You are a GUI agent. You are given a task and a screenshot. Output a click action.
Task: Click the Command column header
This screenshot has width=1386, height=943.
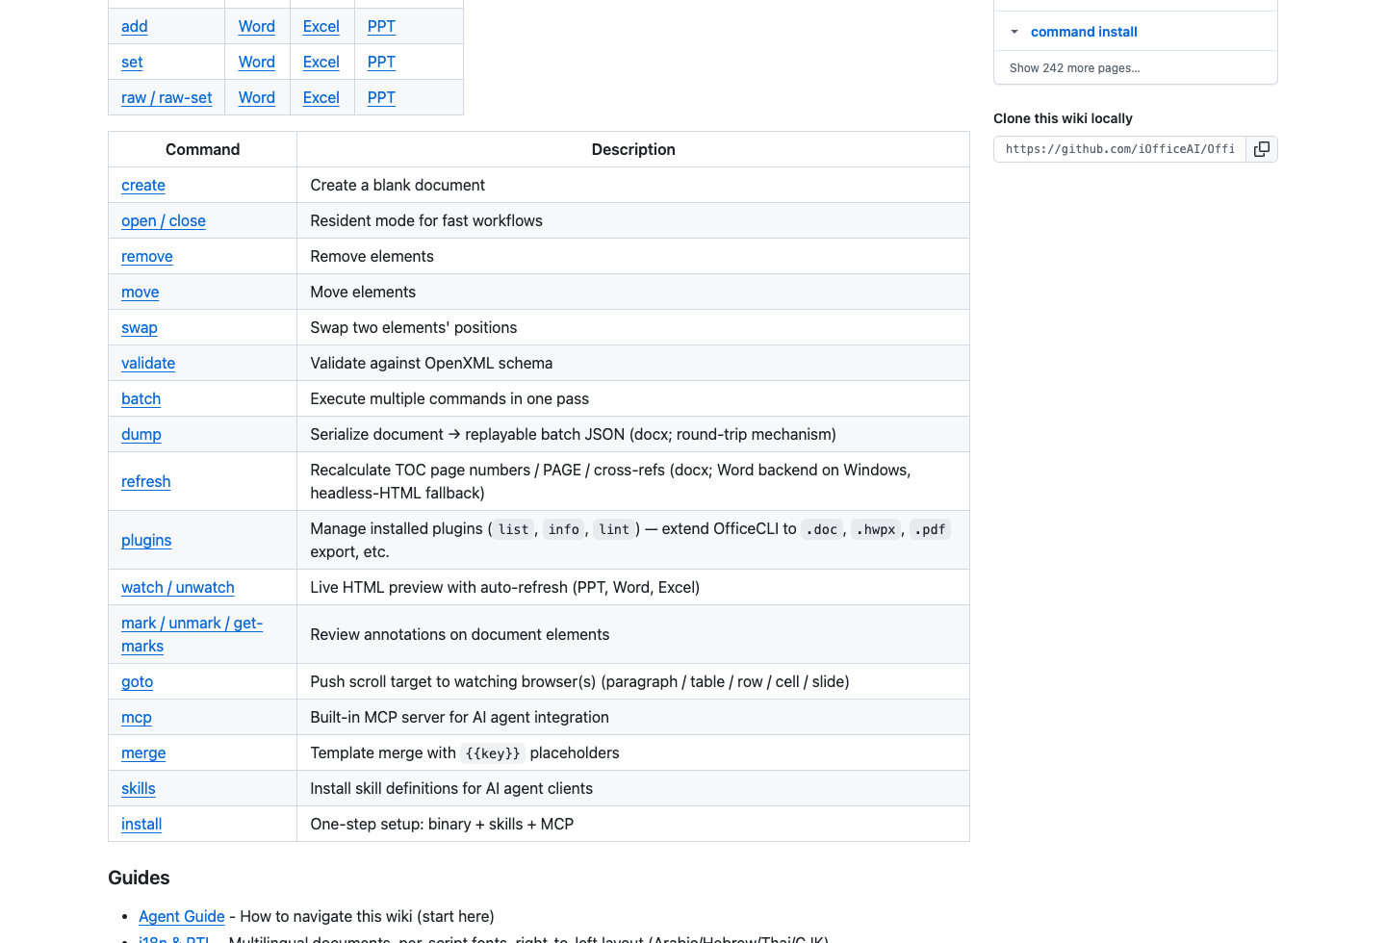202,150
